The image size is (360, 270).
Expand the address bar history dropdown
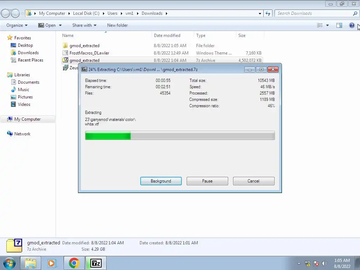[260, 13]
